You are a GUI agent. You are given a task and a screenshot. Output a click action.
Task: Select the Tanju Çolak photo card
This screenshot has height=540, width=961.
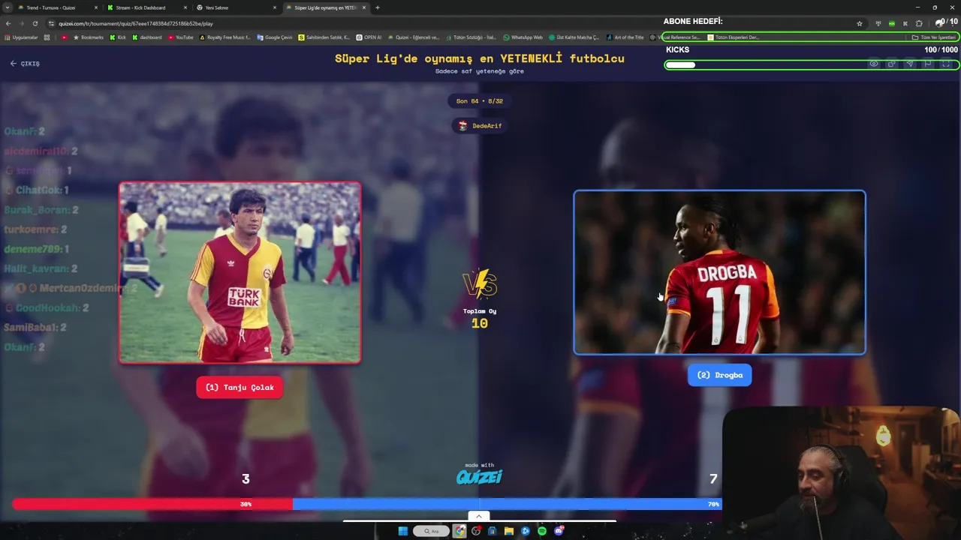[239, 273]
